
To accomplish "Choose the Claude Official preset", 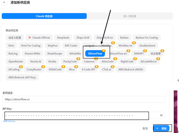I will point(39,38).
